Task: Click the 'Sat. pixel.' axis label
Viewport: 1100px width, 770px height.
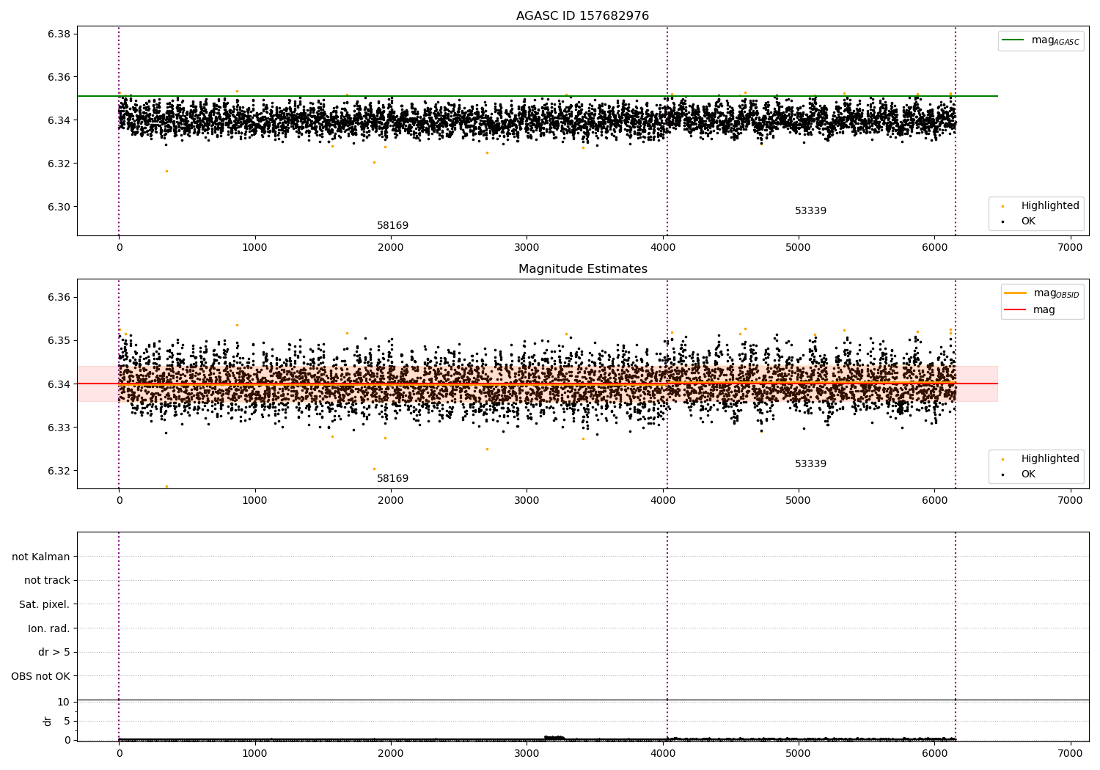Action: click(x=45, y=604)
